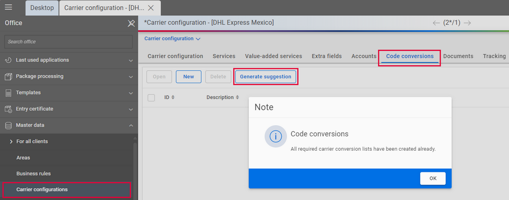Collapse the Master data section
The width and height of the screenshot is (509, 200).
click(x=131, y=125)
